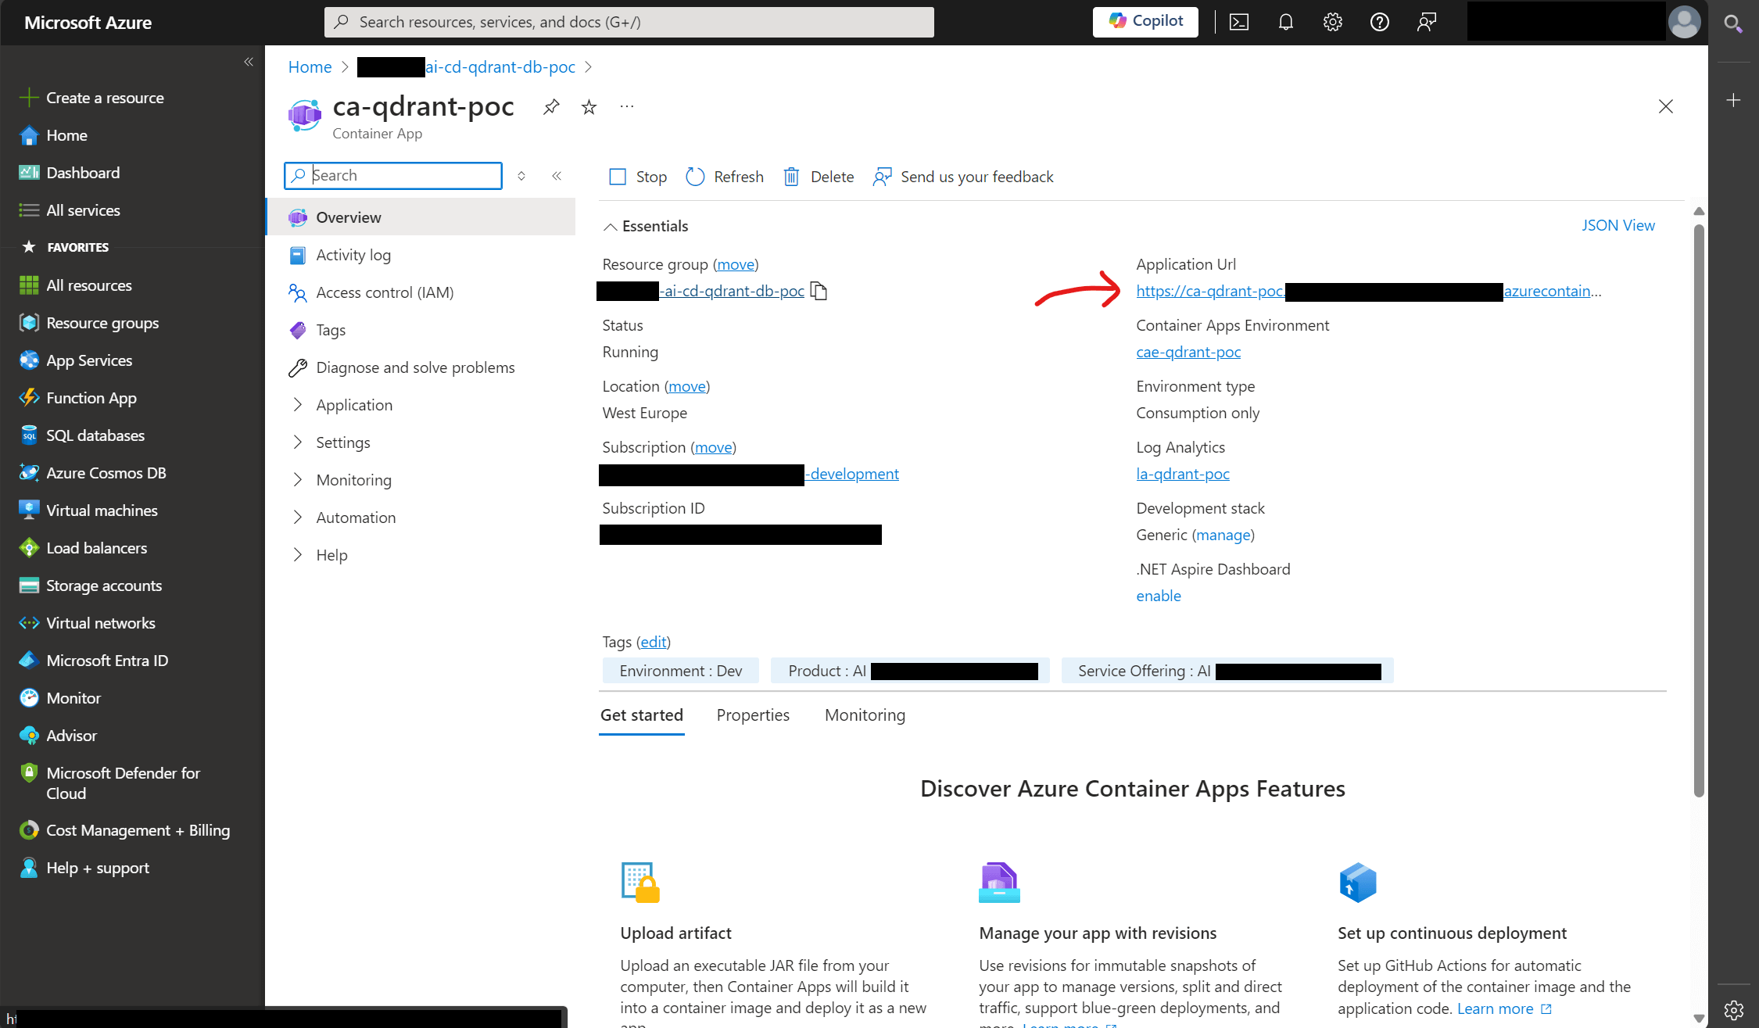The width and height of the screenshot is (1759, 1028).
Task: Click the feedback icon in header
Action: click(1427, 22)
